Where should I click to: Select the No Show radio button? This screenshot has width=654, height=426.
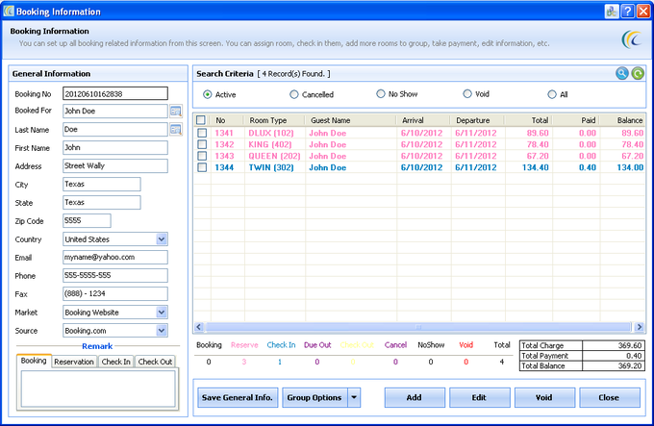point(381,94)
